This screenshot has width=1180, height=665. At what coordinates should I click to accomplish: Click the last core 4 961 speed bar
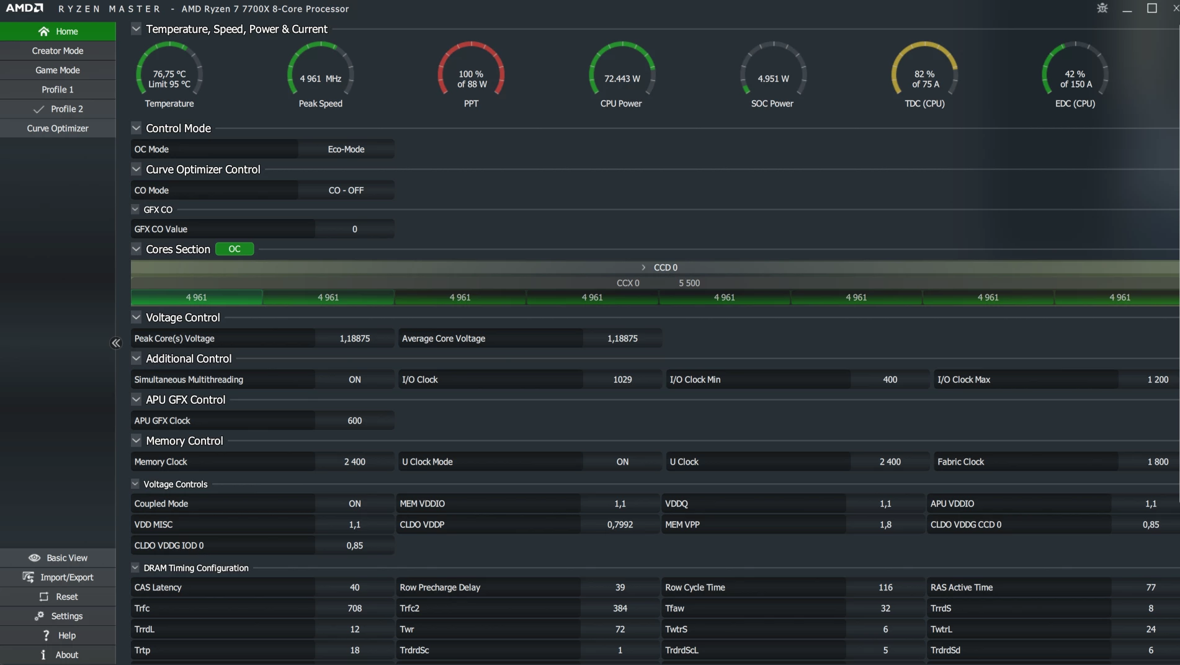point(1117,298)
